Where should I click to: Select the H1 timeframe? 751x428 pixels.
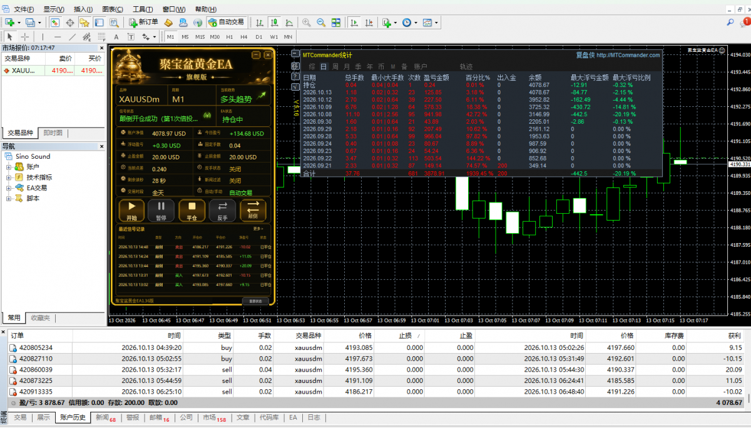point(229,37)
